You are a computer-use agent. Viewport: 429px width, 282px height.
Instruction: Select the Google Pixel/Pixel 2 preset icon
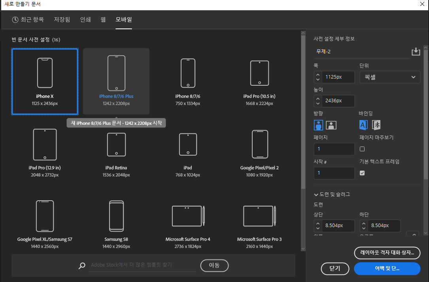(260, 144)
